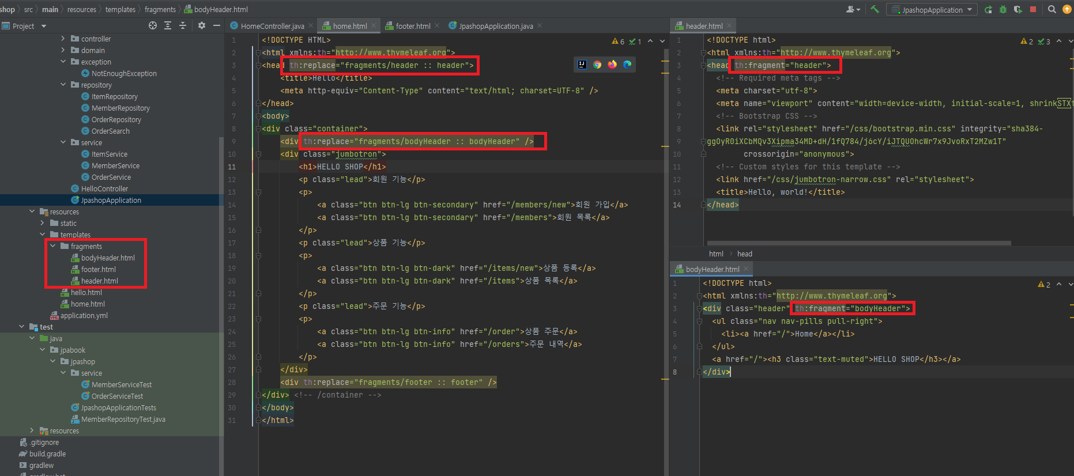Screen dimensions: 1074x476
Task: Click the warnings indicator in header.html editor
Action: click(x=1027, y=41)
